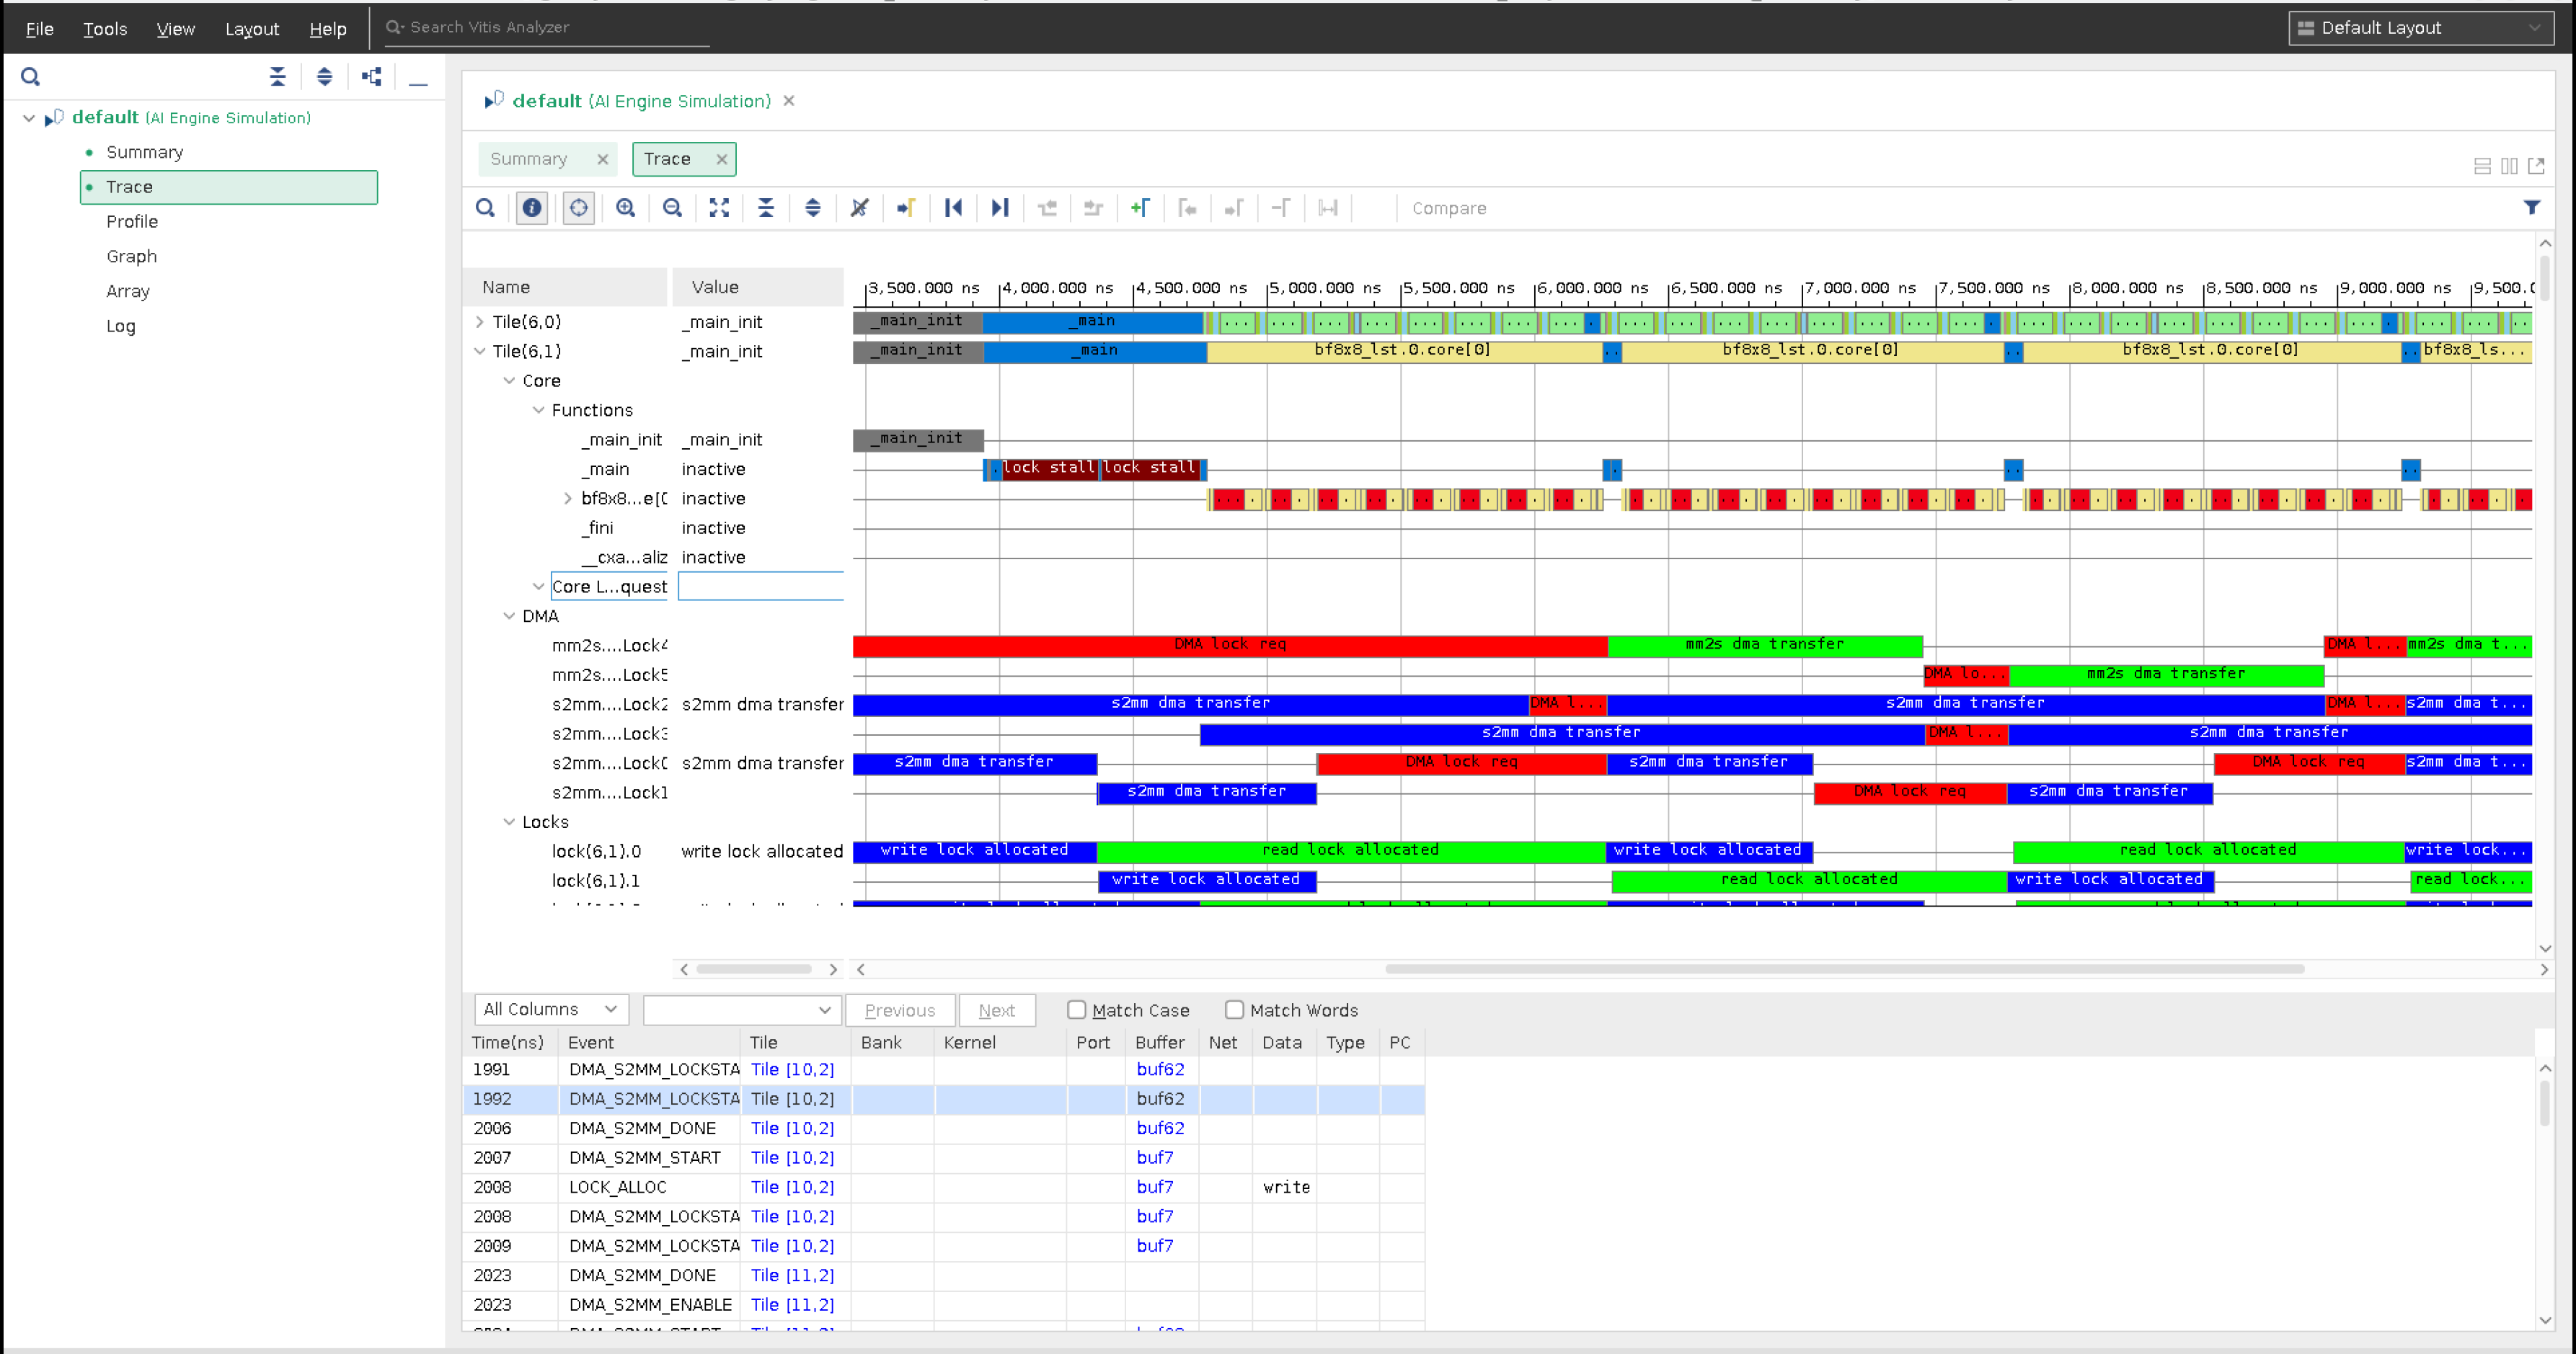This screenshot has width=2576, height=1354.
Task: Jump to the start of the trace
Action: pos(953,208)
